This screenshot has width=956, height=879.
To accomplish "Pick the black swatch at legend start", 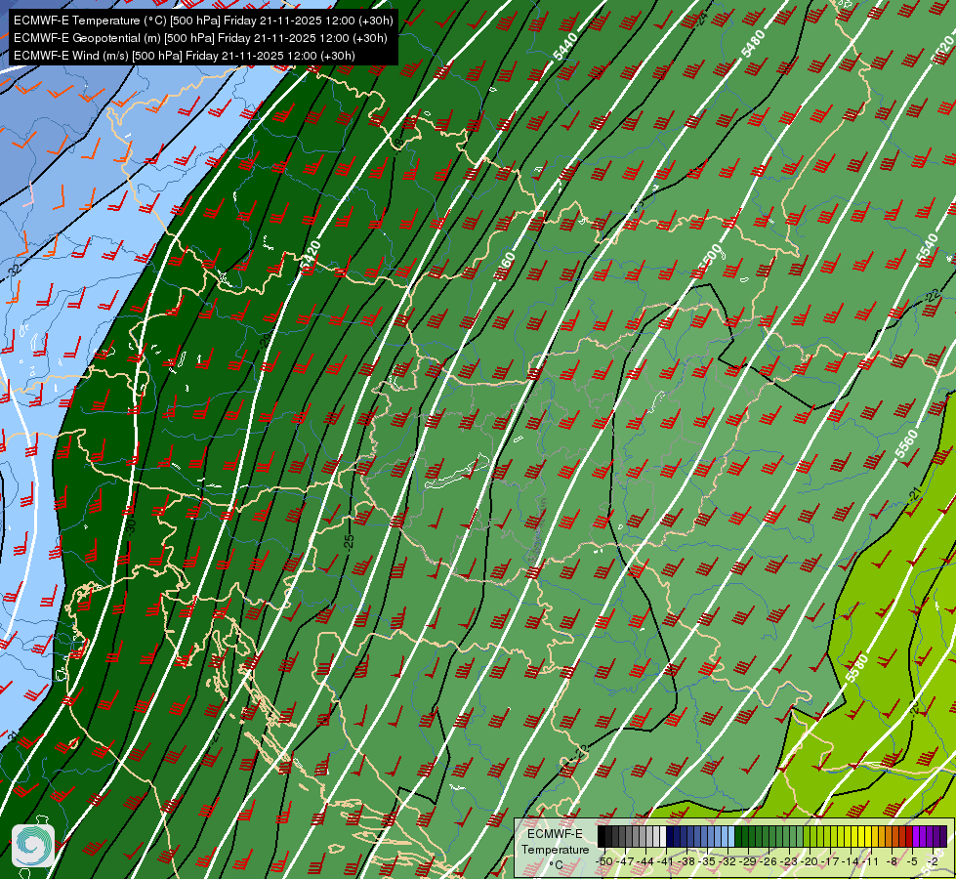I will click(602, 836).
